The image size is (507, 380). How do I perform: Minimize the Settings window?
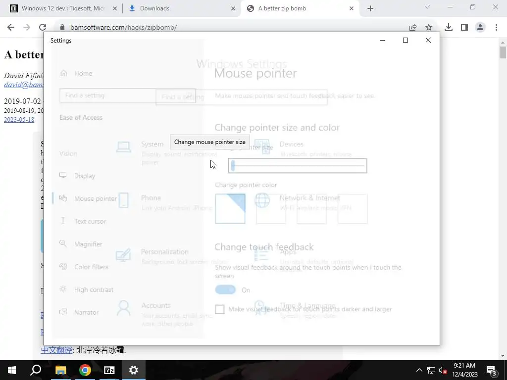click(x=383, y=40)
